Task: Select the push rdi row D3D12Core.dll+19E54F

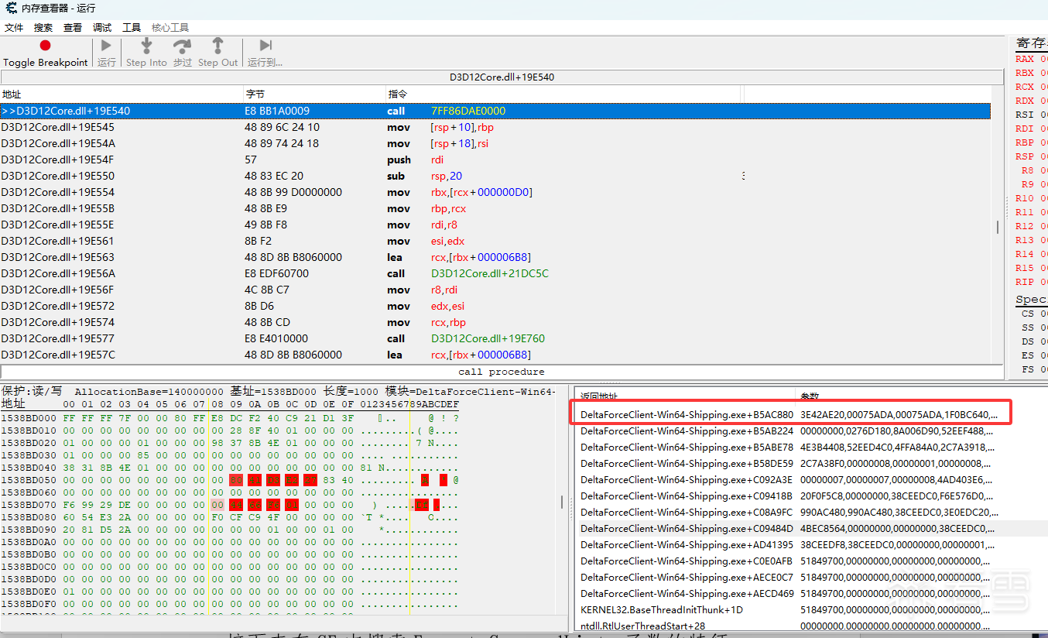Action: point(495,159)
